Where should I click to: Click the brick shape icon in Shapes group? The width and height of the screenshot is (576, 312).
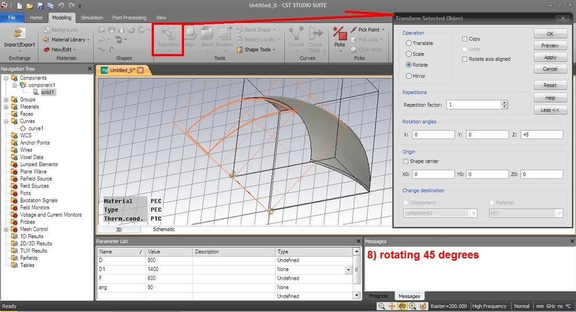[101, 30]
